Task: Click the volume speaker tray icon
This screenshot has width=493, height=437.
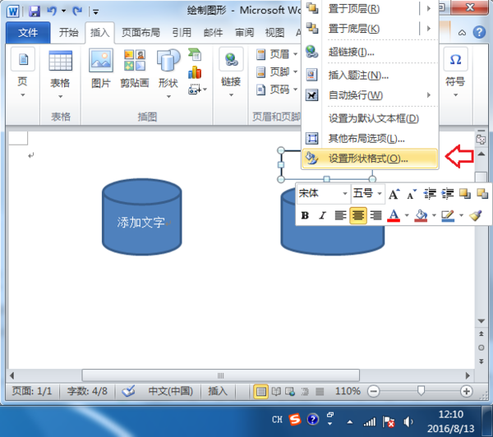Action: (x=408, y=421)
